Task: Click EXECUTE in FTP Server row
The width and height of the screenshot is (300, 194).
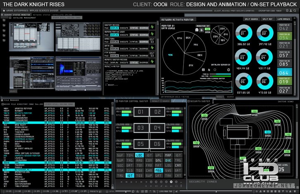Action: (x=124, y=56)
